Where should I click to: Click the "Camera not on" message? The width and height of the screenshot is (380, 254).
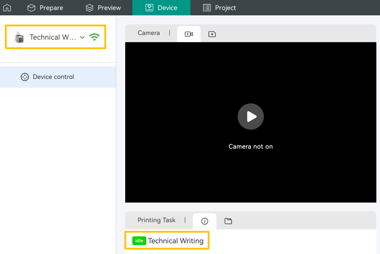point(250,146)
